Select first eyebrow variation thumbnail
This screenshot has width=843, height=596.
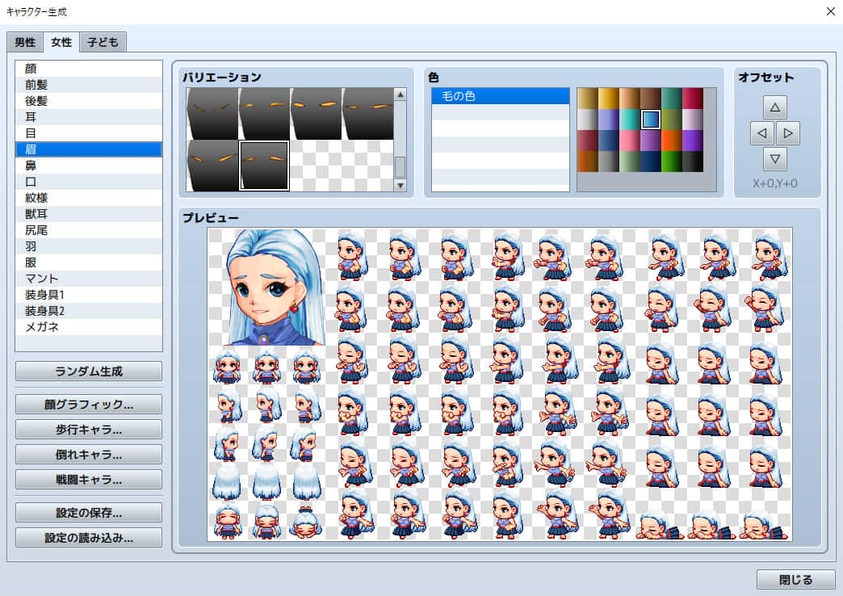click(x=212, y=113)
